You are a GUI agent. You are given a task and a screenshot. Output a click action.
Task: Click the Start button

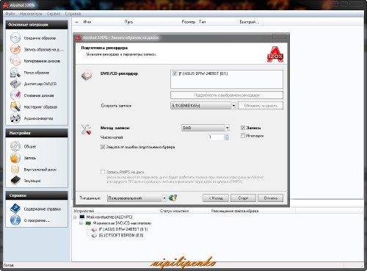pos(243,198)
